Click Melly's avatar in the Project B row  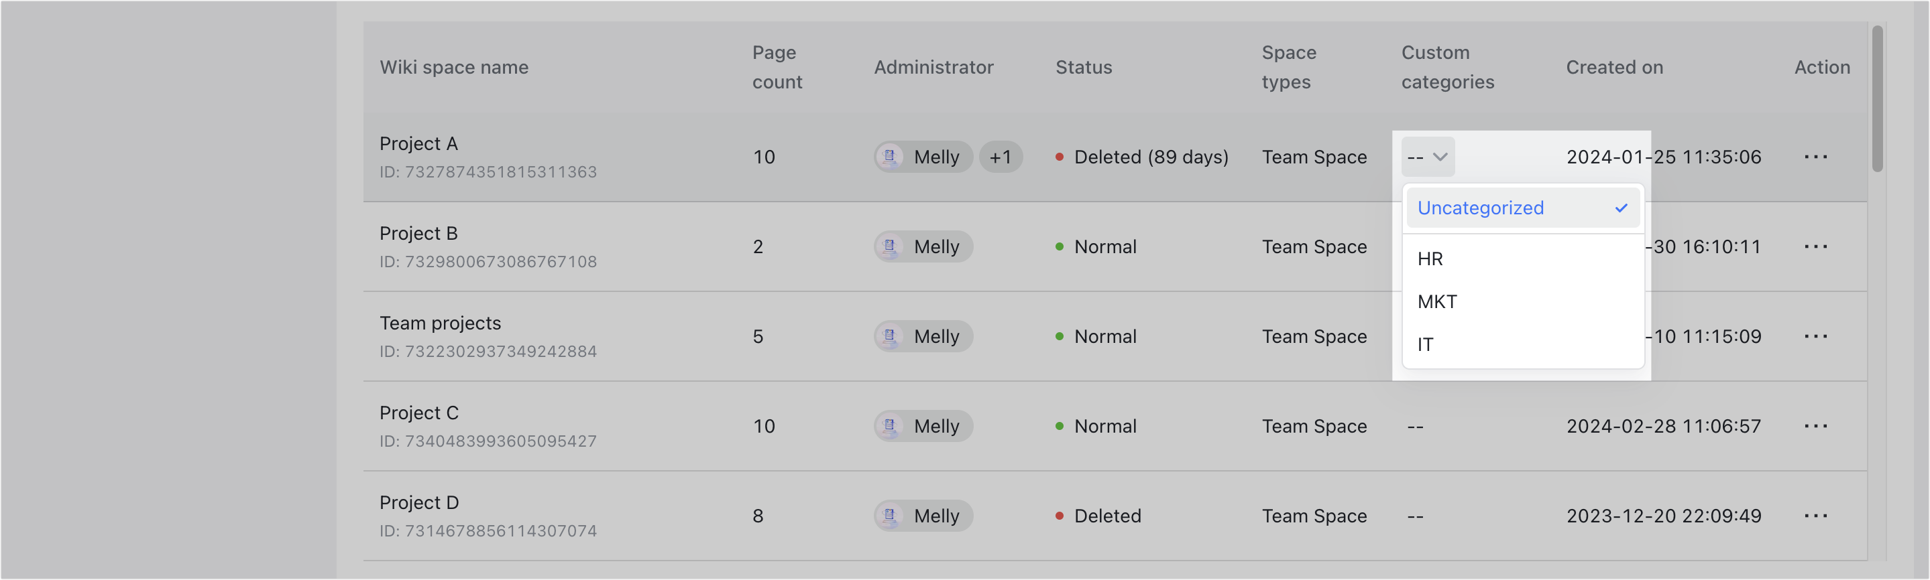890,246
